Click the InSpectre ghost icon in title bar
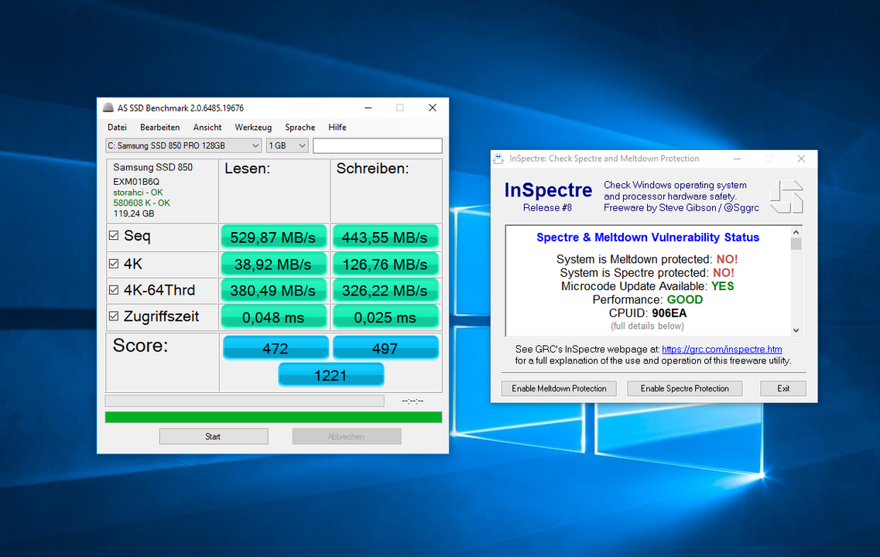This screenshot has width=880, height=557. 498,159
